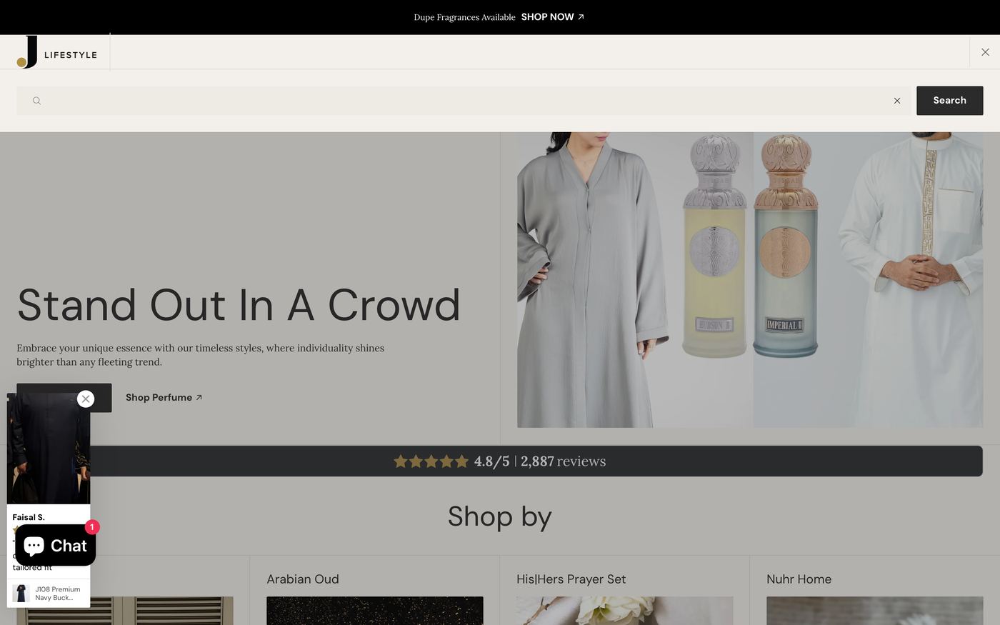Click the Hudson II perfume bottle image

[x=714, y=246]
